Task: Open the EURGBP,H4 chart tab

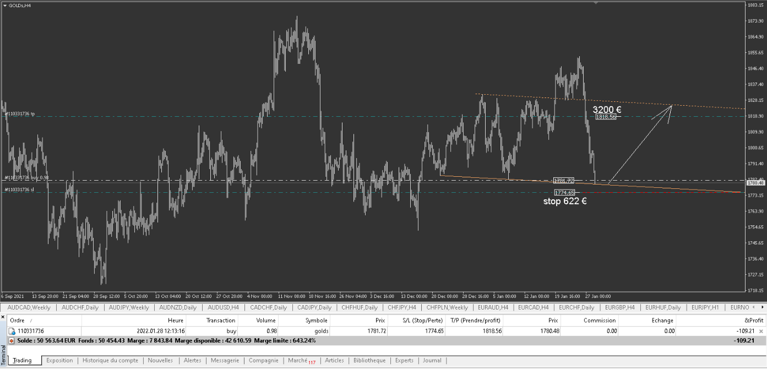Action: 619,307
